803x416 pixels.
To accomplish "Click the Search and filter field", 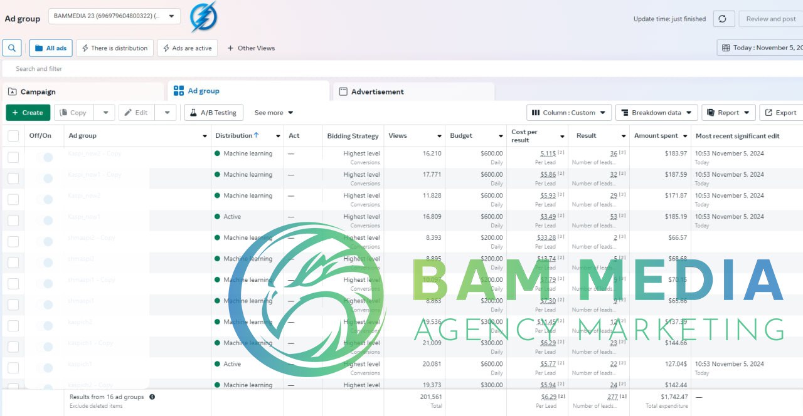I will 401,69.
